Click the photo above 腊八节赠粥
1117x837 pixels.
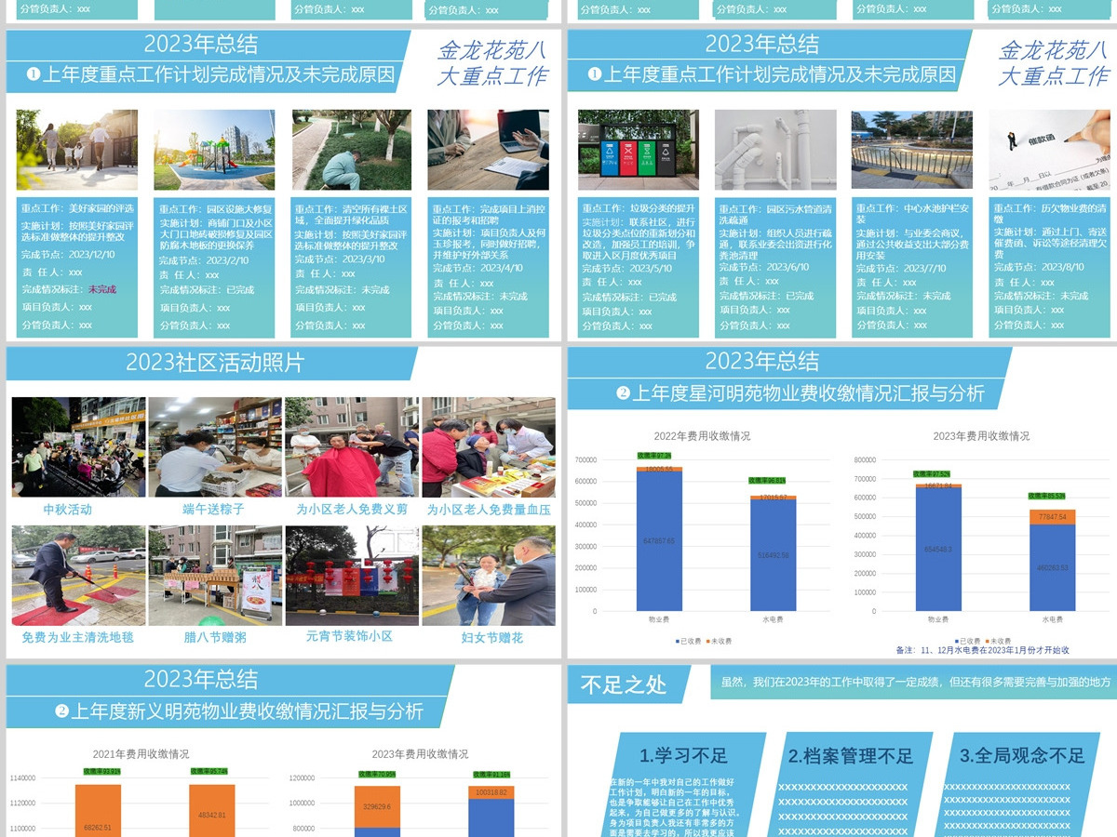(x=215, y=576)
